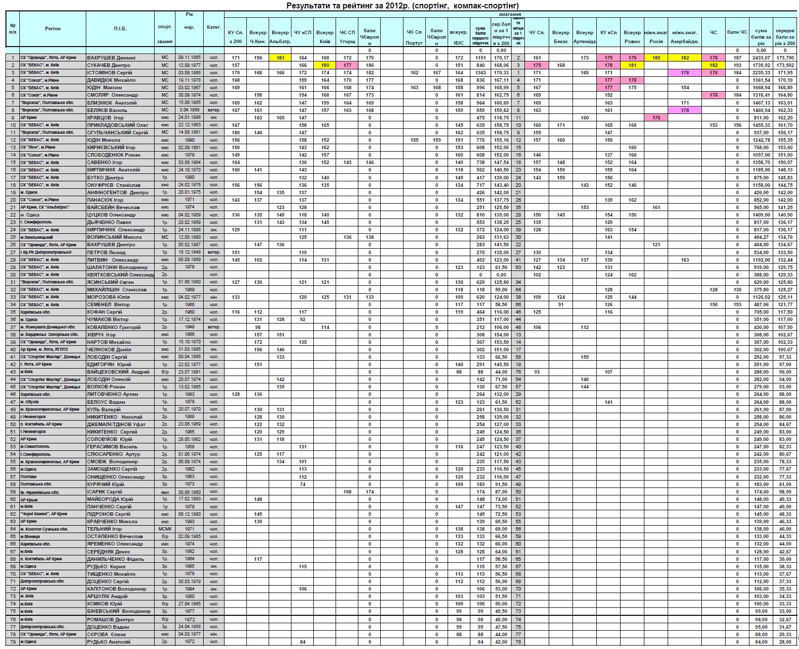Select the 'Регіон' column header
This screenshot has width=799, height=649.
coord(53,29)
